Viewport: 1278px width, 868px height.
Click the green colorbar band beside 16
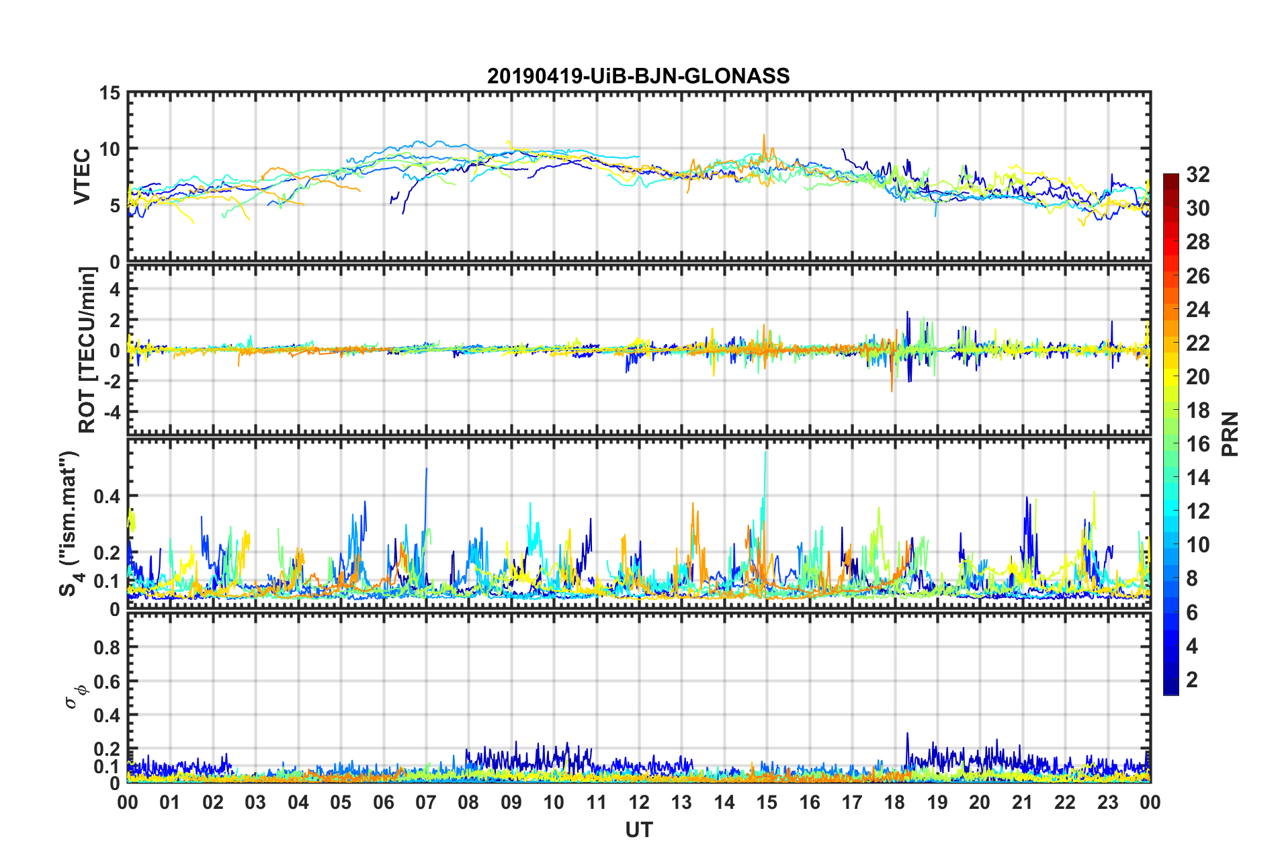[1171, 443]
